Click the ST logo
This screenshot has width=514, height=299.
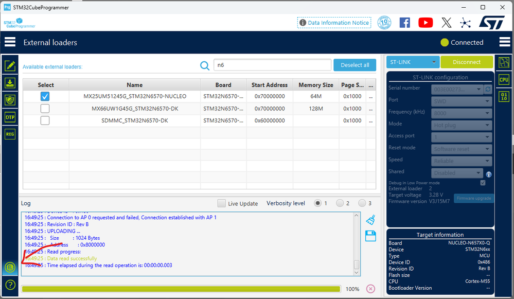coord(492,23)
